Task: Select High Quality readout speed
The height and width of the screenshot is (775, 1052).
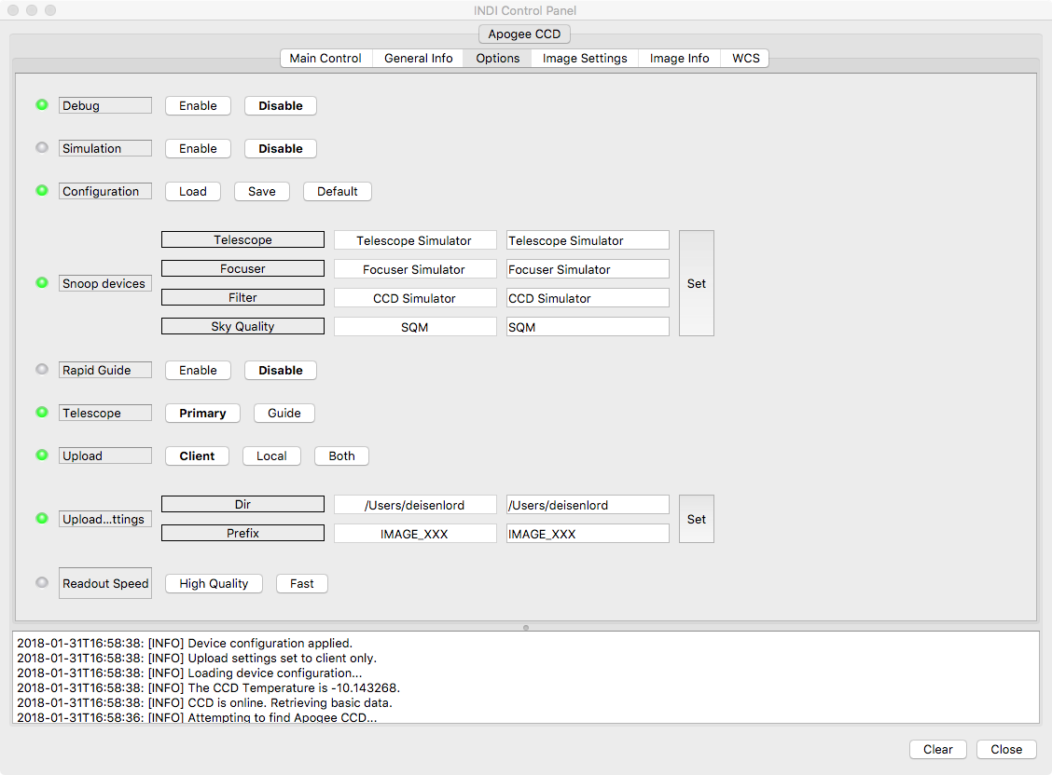Action: point(214,583)
